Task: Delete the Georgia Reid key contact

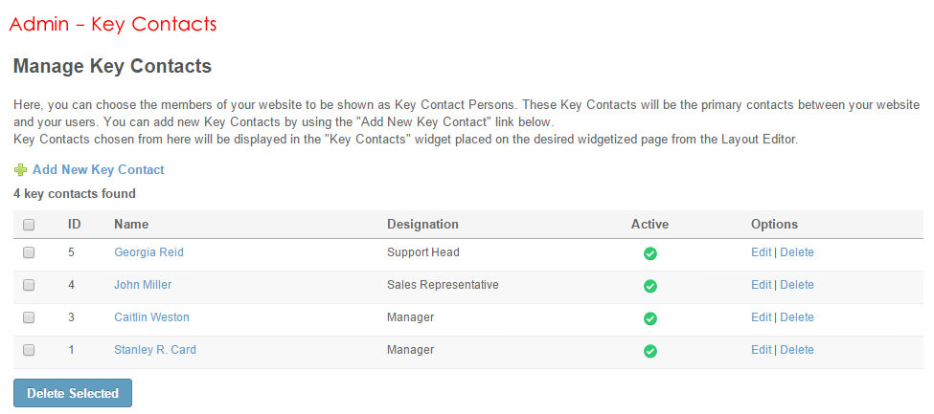Action: click(x=797, y=252)
